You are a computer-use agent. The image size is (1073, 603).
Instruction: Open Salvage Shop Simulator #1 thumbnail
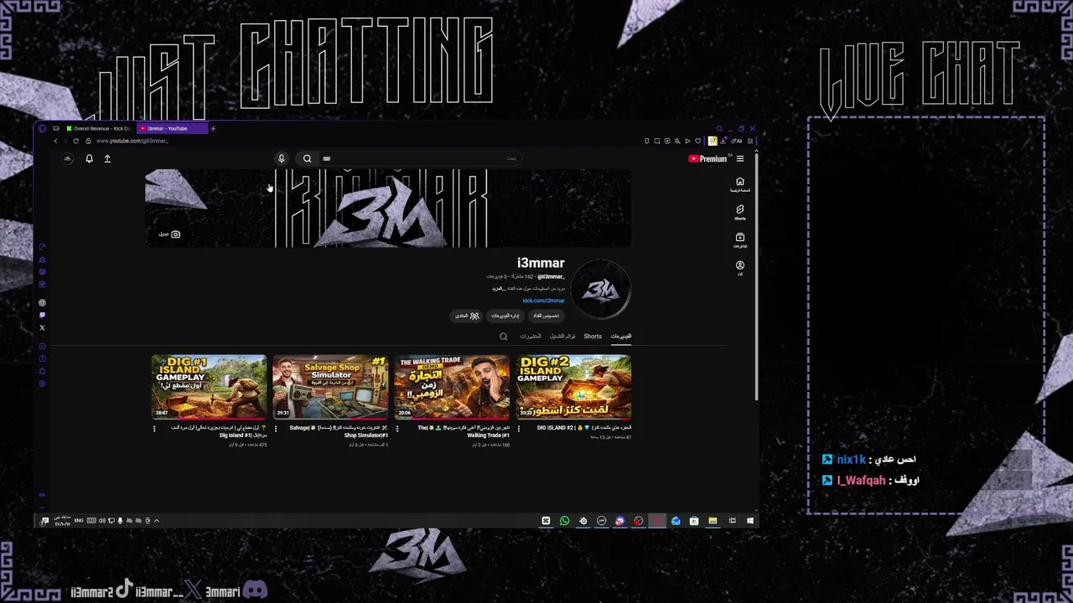(x=330, y=387)
